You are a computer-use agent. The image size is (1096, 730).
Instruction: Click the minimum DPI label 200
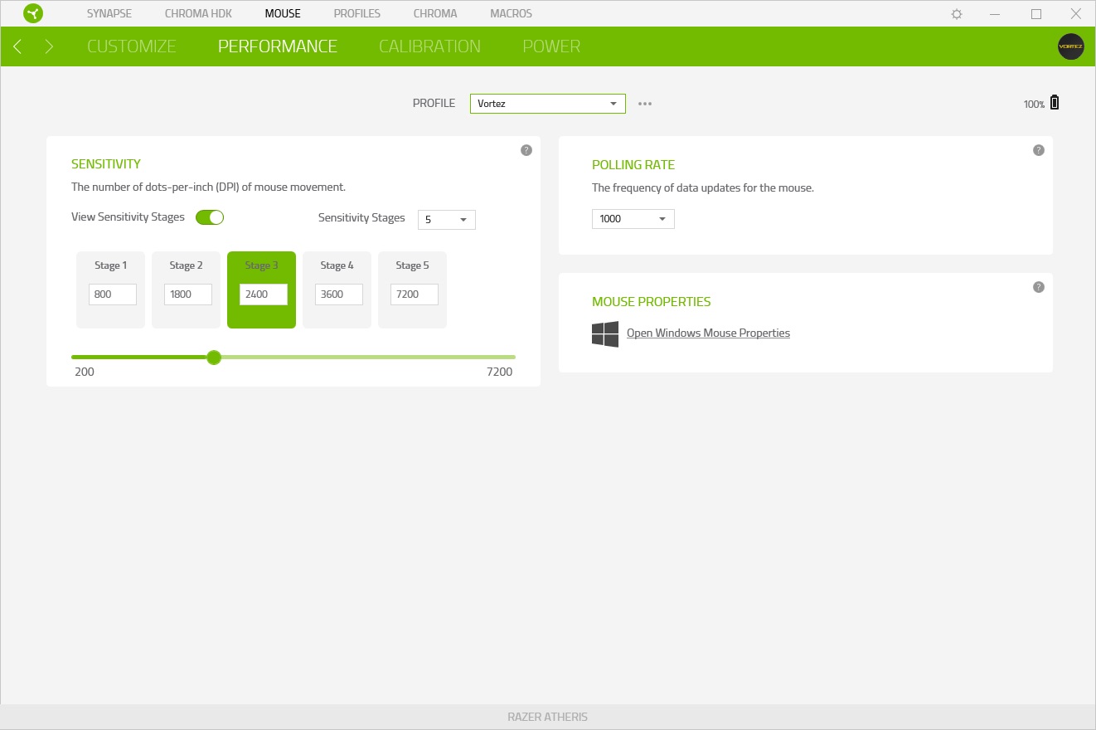click(x=85, y=372)
